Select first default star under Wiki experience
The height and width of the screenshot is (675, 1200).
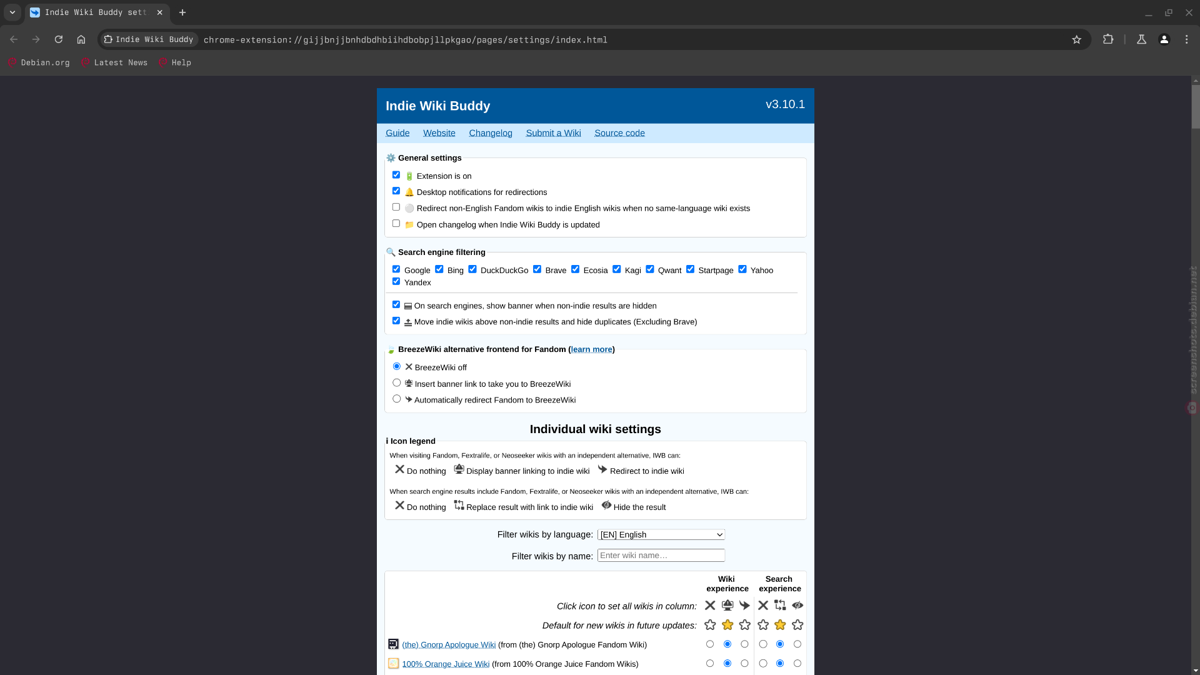(710, 625)
